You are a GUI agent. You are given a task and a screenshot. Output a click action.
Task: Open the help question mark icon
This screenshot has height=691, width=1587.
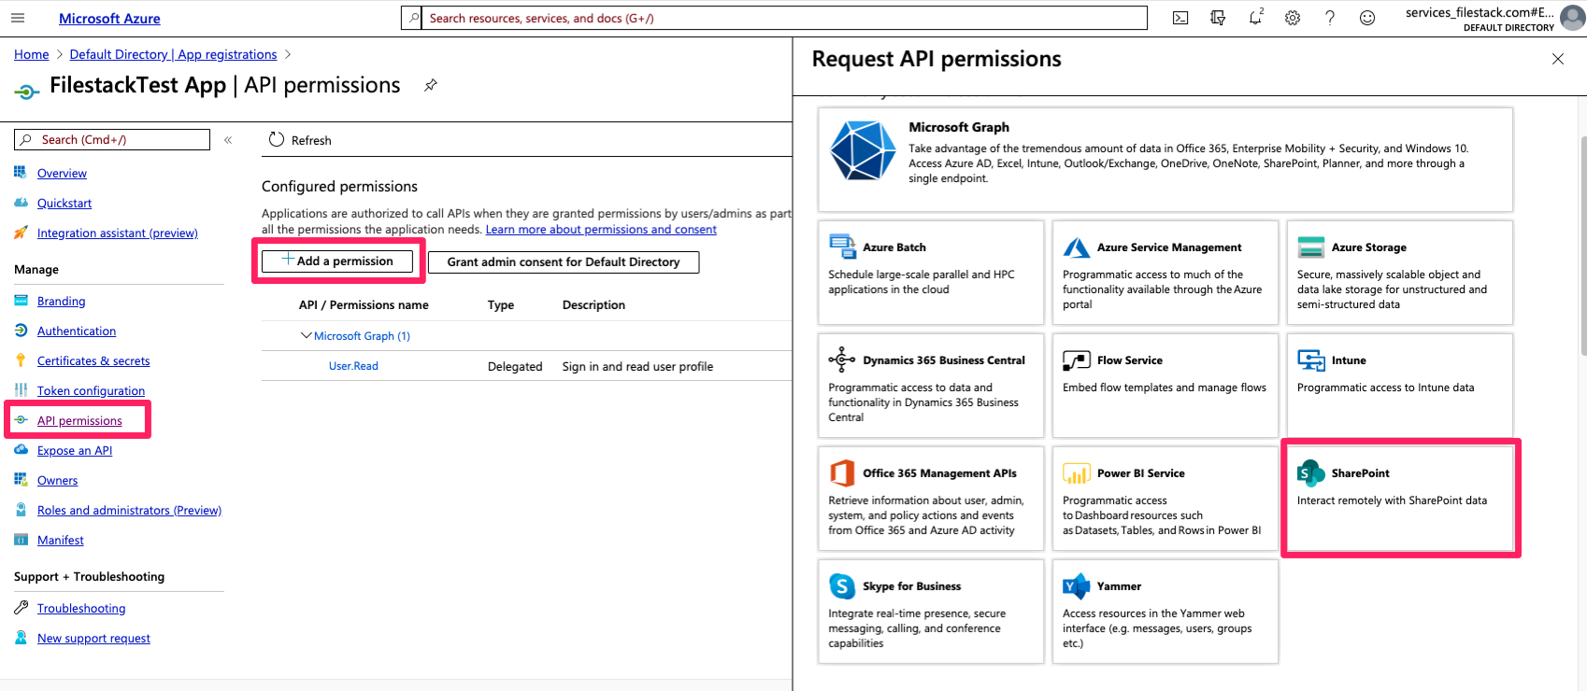pos(1330,18)
